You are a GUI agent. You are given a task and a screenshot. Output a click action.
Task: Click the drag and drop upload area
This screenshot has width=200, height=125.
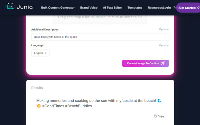coord(100,18)
